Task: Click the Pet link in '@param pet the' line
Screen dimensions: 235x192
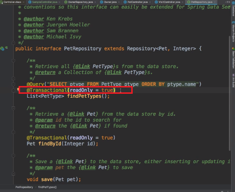Action: click(x=103, y=168)
